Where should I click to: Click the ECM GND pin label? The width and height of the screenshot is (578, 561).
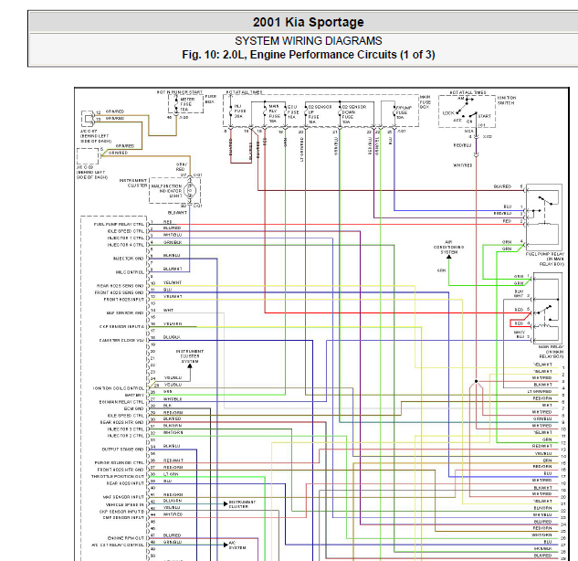(134, 408)
